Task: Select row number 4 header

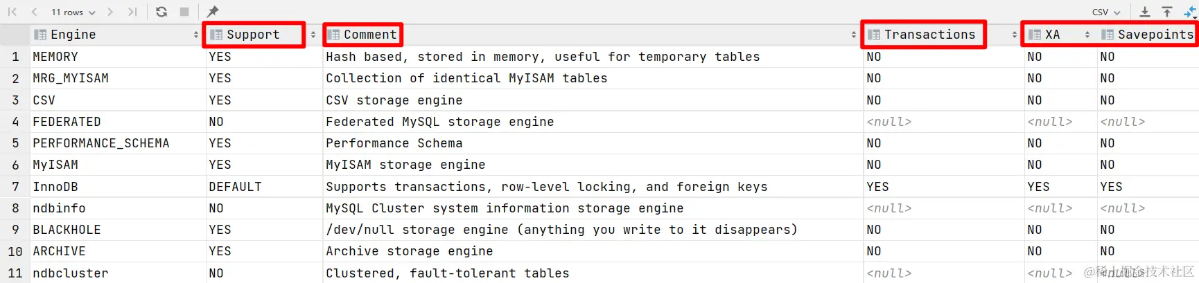Action: (x=15, y=122)
